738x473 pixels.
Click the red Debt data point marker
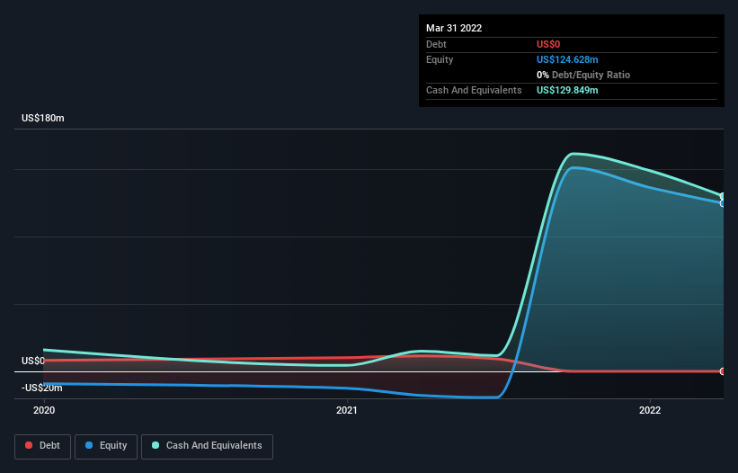pos(723,371)
